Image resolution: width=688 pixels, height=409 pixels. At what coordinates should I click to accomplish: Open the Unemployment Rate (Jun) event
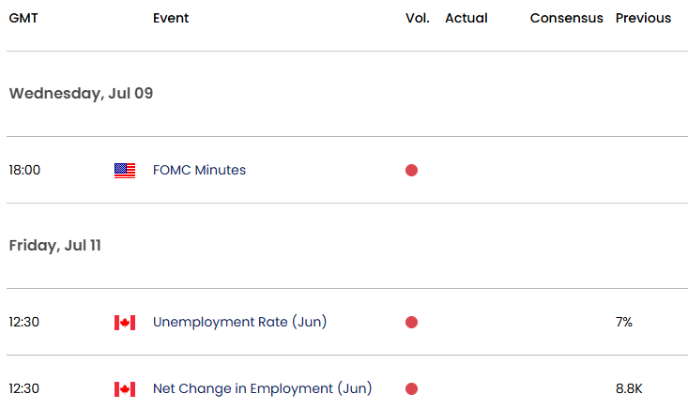239,322
